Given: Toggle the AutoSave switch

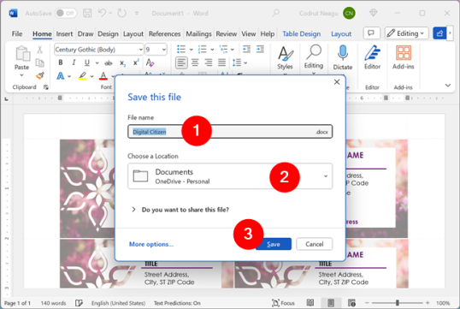Looking at the screenshot, I should pos(66,13).
